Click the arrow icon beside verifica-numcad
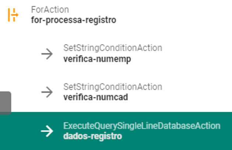The height and width of the screenshot is (150, 232). (47, 92)
